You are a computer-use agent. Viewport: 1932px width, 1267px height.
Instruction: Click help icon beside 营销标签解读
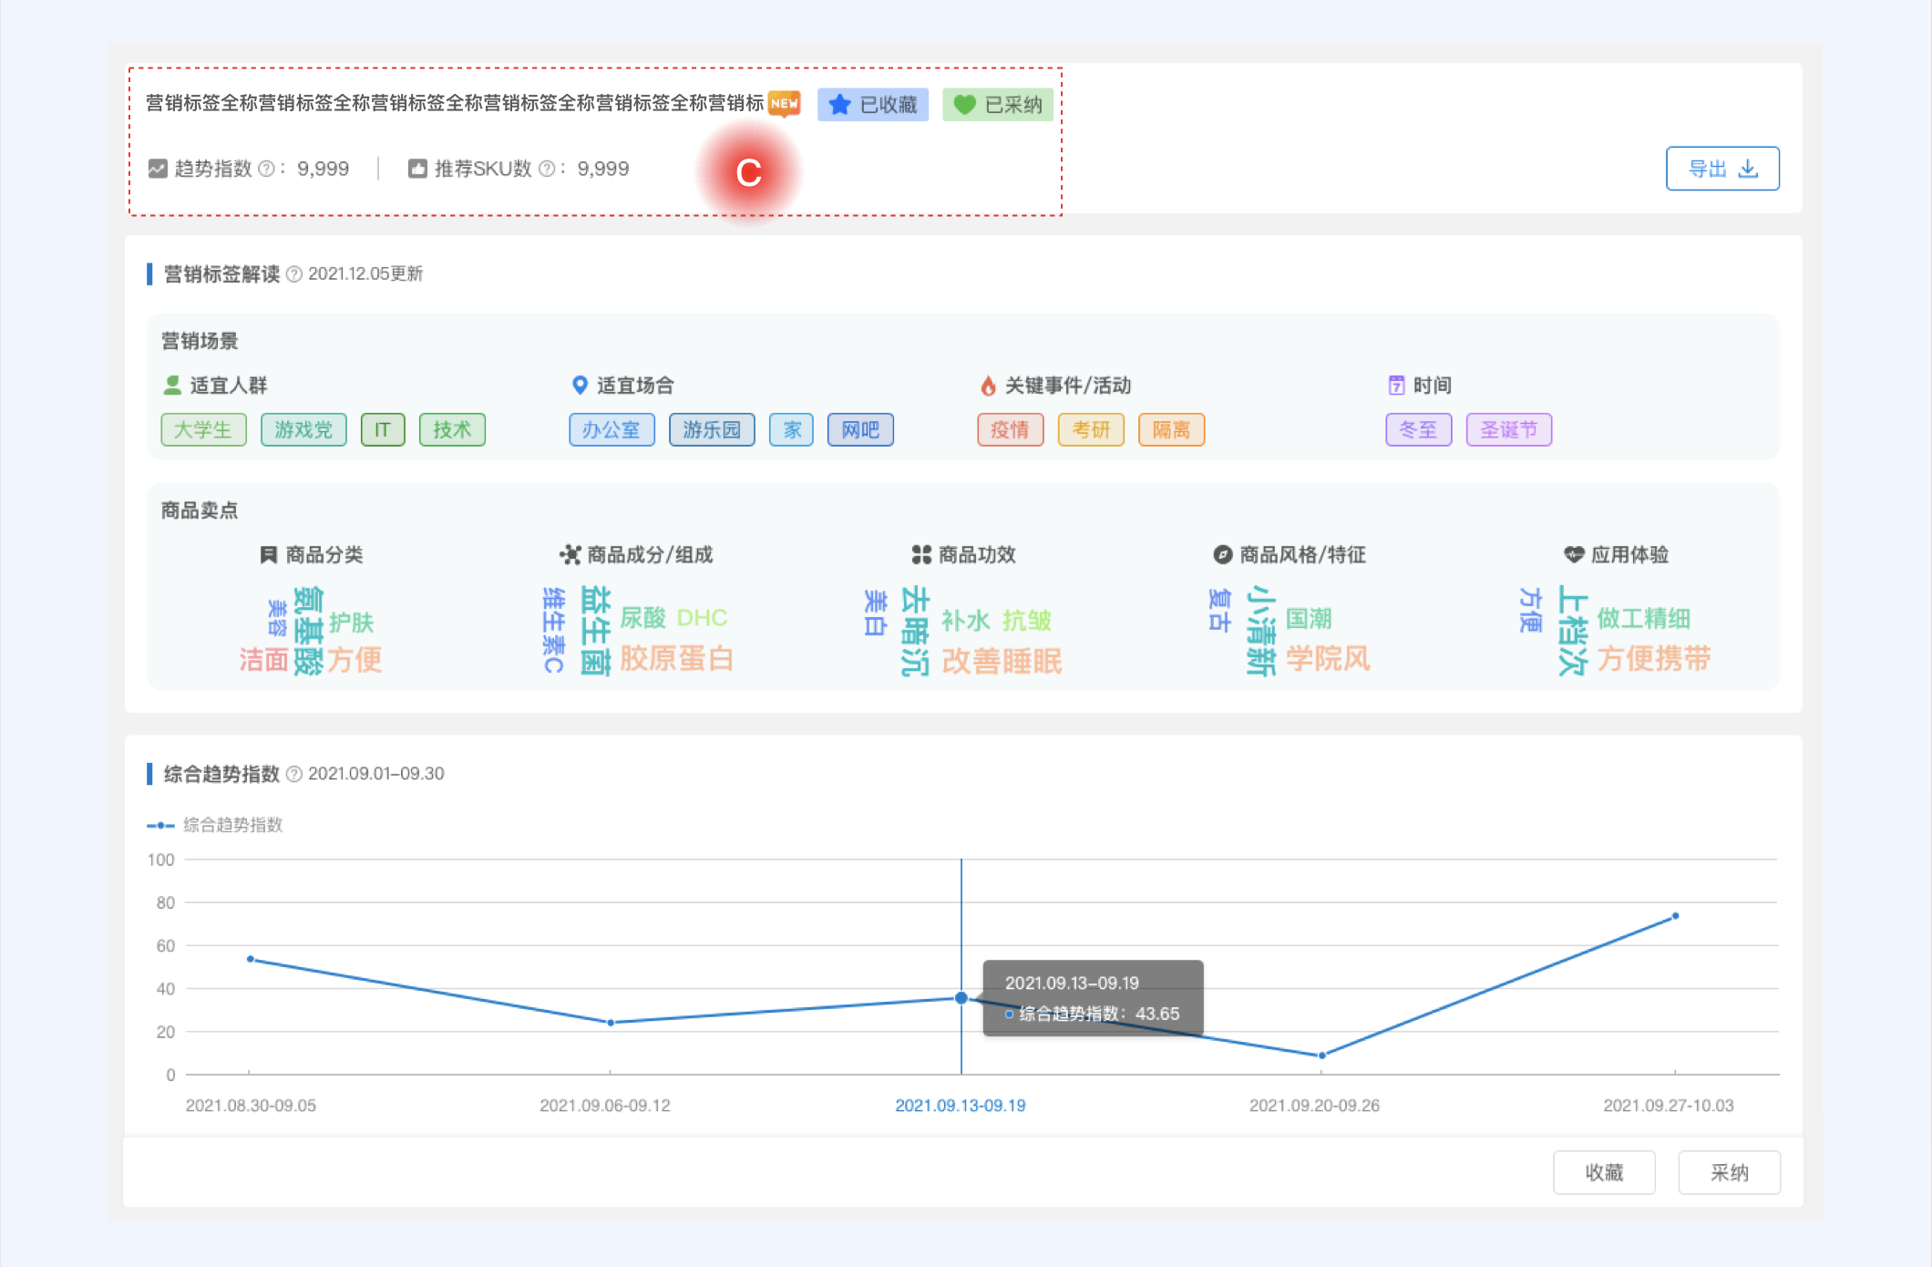point(294,274)
